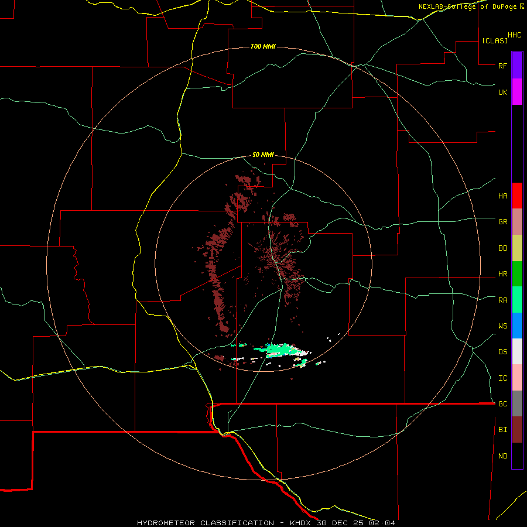Click the DS legend label
Screen dimensions: 527x527
click(x=502, y=352)
